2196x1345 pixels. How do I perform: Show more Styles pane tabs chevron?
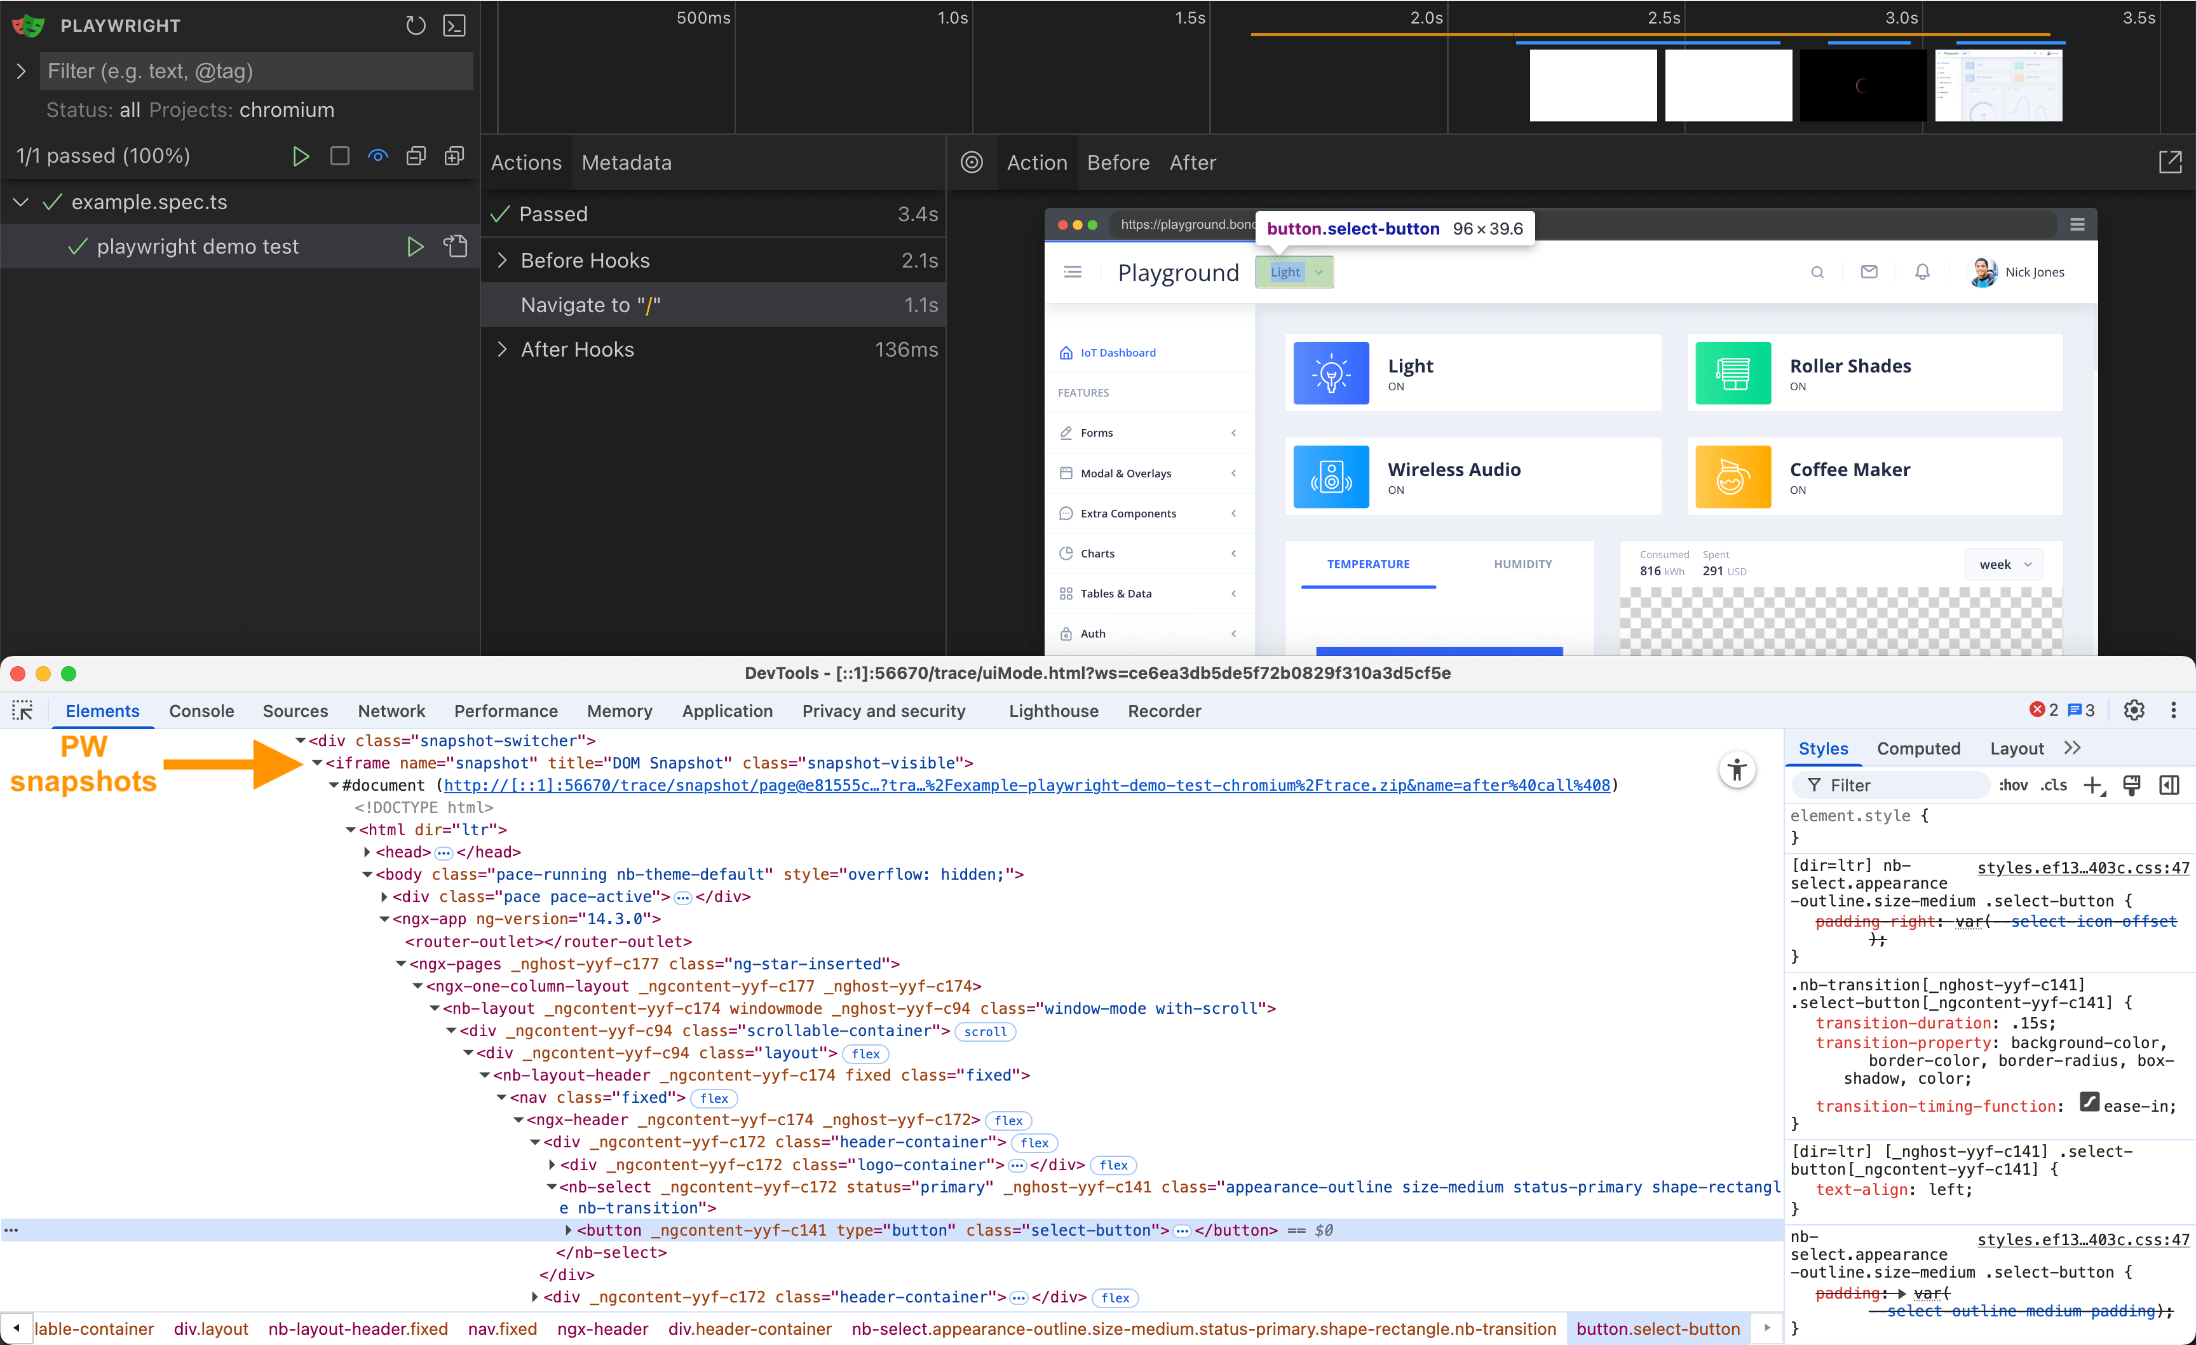point(2072,749)
